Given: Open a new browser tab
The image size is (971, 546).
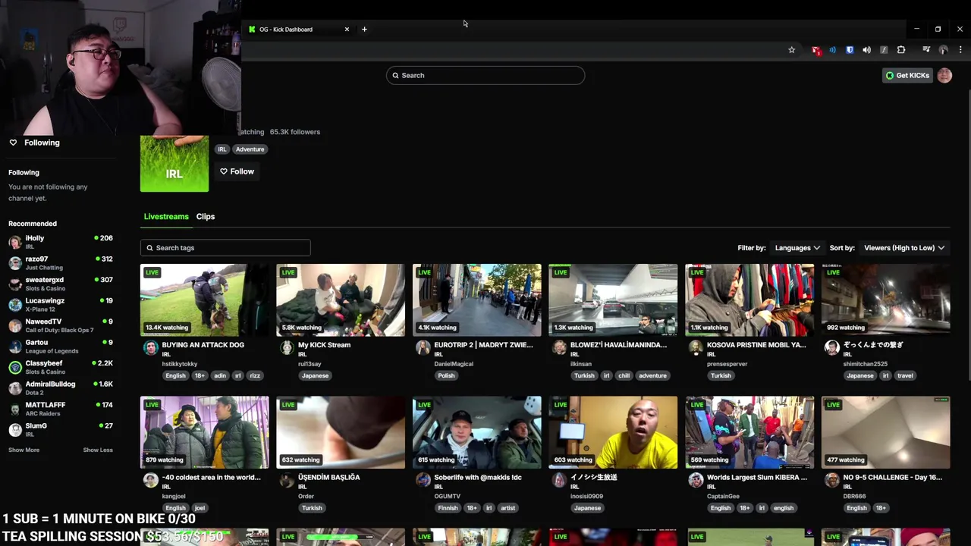Looking at the screenshot, I should [x=364, y=30].
